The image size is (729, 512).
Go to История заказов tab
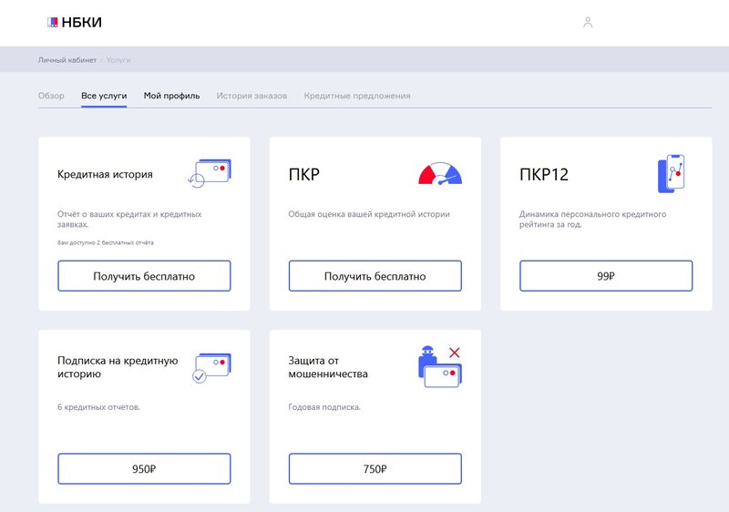tap(252, 96)
